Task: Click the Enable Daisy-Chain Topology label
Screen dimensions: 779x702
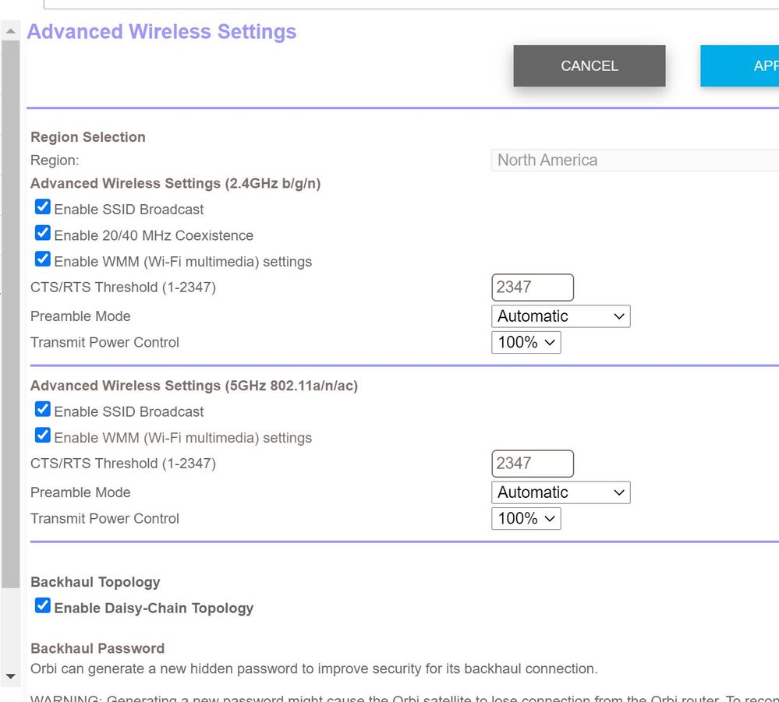Action: [154, 609]
